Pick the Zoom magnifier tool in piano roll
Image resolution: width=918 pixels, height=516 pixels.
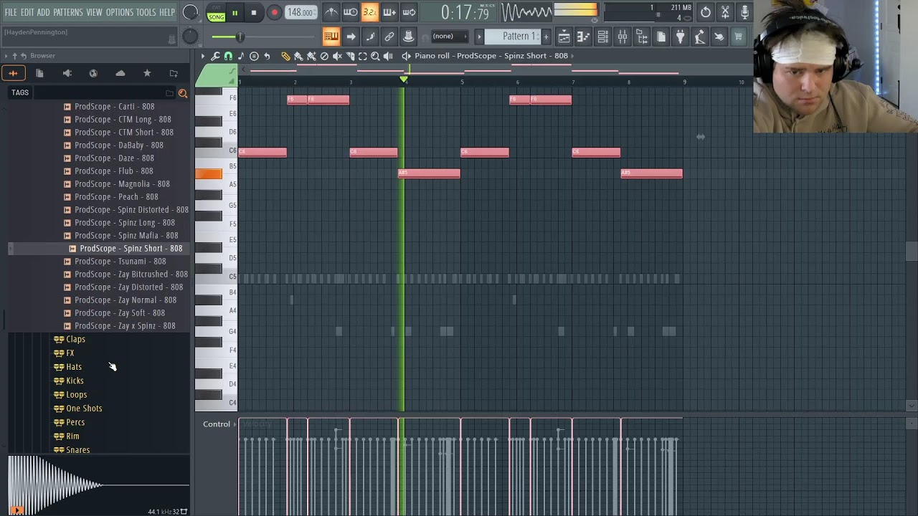[x=375, y=56]
